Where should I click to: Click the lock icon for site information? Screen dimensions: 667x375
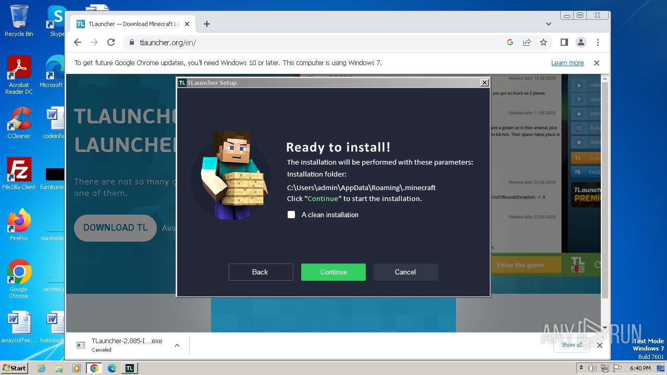click(132, 42)
